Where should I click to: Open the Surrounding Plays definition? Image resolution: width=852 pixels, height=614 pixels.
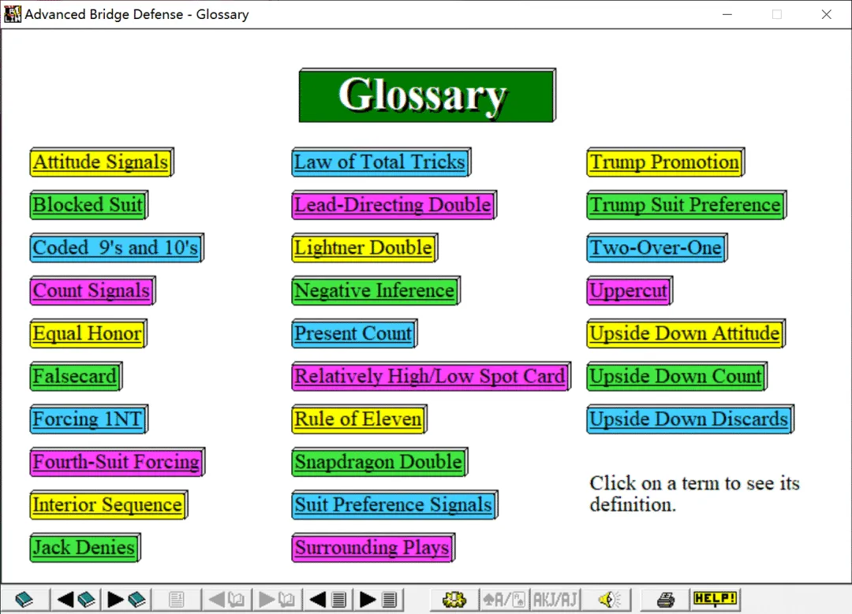pyautogui.click(x=373, y=548)
